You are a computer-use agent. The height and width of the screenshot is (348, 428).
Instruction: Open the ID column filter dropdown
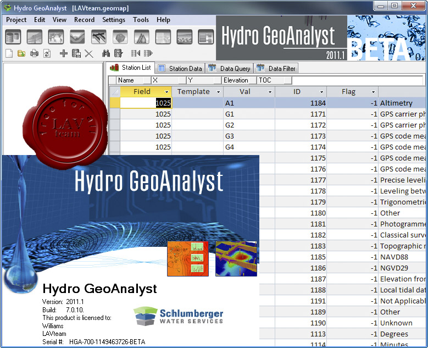pos(321,92)
